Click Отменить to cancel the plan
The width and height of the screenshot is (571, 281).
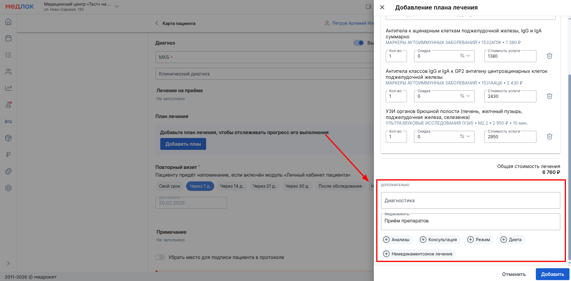coord(514,274)
